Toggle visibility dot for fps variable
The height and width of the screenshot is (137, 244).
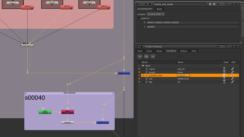(139, 82)
